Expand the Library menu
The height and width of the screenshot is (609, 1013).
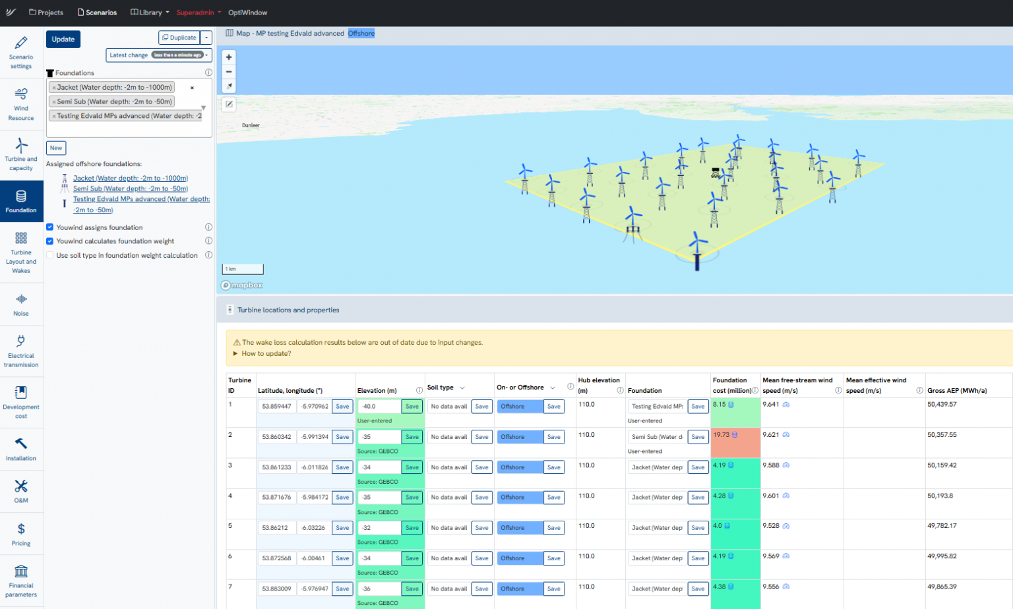click(148, 12)
